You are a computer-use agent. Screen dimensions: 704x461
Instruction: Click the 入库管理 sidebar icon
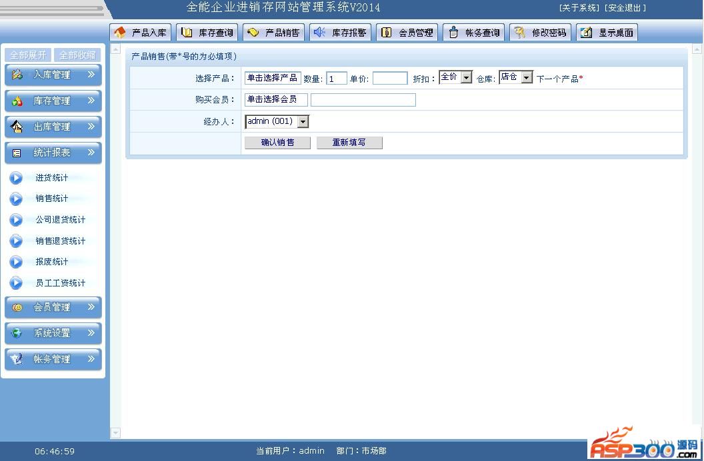click(17, 75)
